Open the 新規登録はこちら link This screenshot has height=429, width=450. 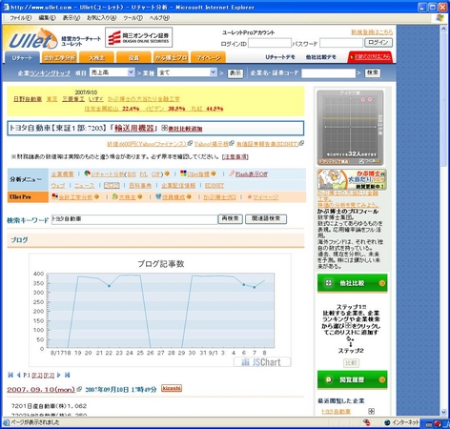pos(372,32)
